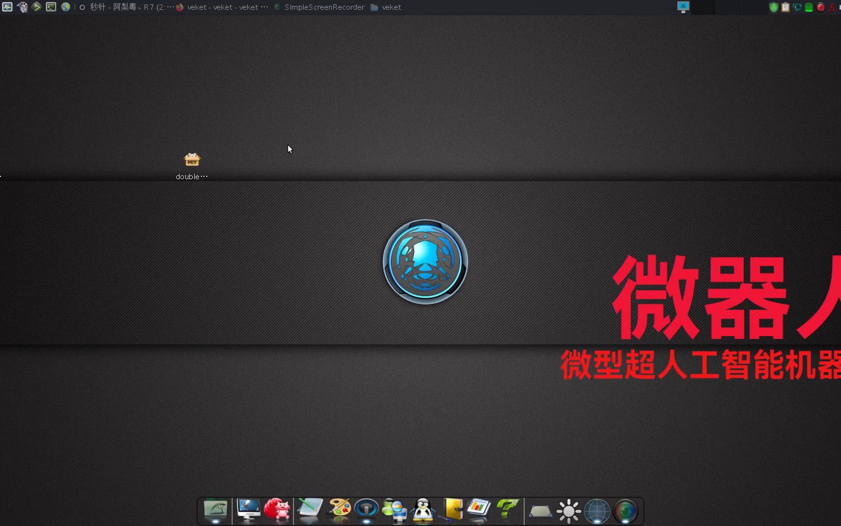The height and width of the screenshot is (526, 841).
Task: Open the brightness sun dock icon
Action: point(568,511)
